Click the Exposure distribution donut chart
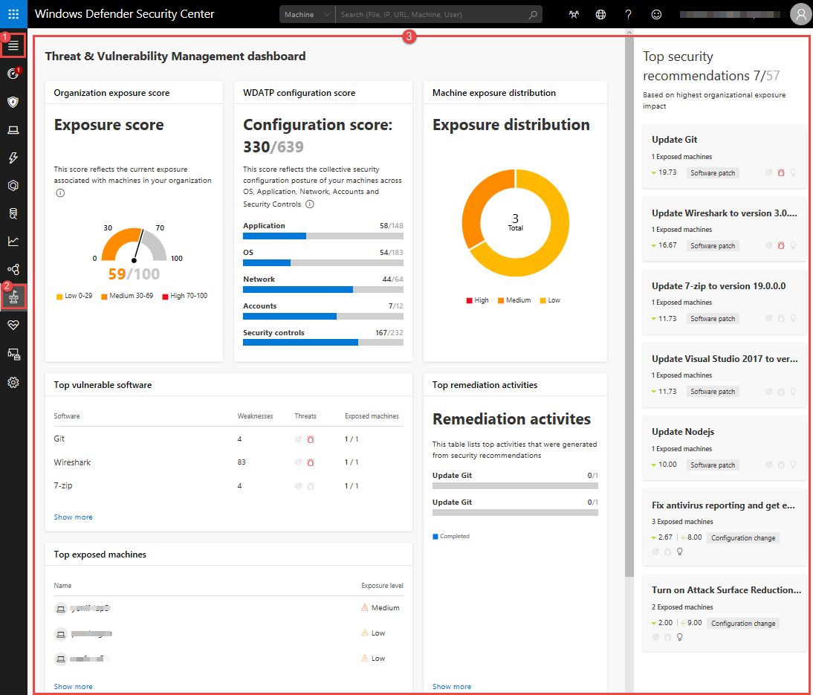Screen dimensions: 813x695 coord(516,223)
